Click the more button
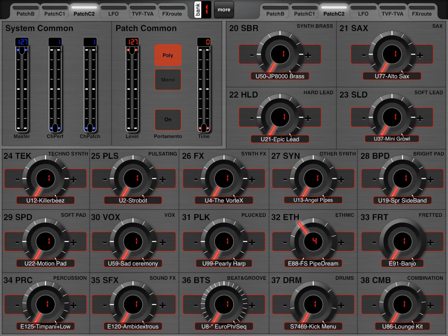The image size is (448, 336). [x=224, y=10]
